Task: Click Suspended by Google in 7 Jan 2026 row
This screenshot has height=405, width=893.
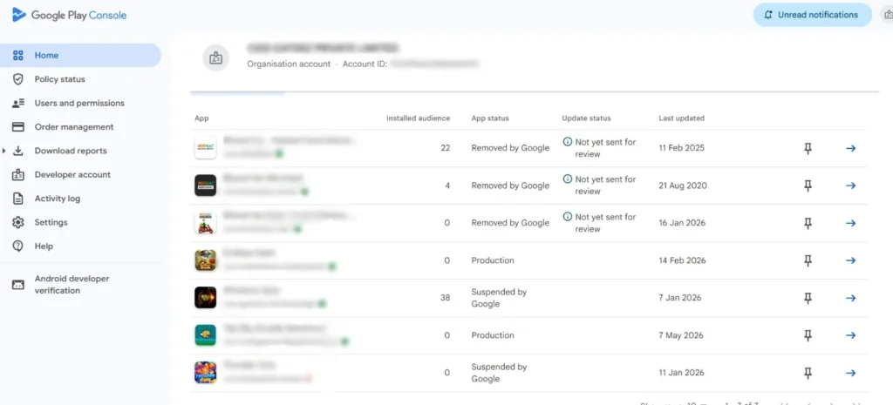Action: [499, 298]
